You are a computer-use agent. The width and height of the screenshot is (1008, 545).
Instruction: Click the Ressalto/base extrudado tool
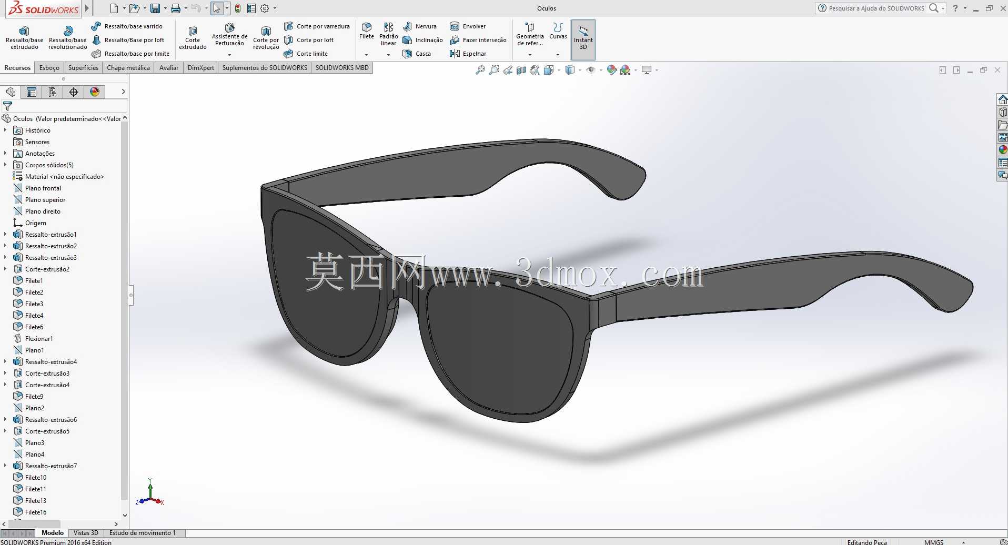[24, 37]
